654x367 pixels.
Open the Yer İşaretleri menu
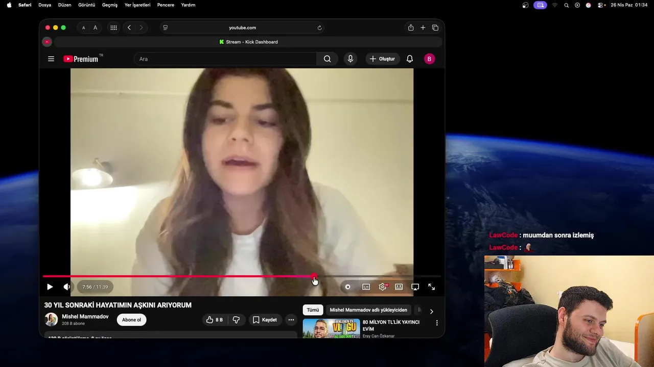[137, 5]
